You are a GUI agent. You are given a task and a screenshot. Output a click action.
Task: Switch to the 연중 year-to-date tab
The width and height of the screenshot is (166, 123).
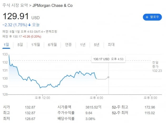[69, 45]
